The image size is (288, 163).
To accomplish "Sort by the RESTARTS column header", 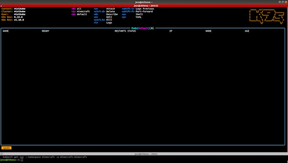I will tap(120, 31).
